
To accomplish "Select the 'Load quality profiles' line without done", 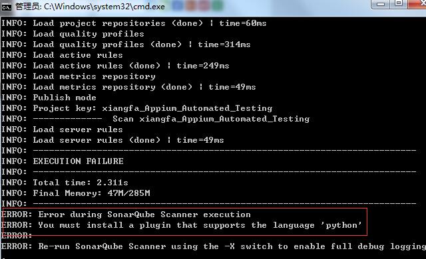I will [73, 34].
